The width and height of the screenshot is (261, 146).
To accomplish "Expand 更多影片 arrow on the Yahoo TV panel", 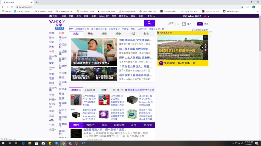I will tap(202, 48).
